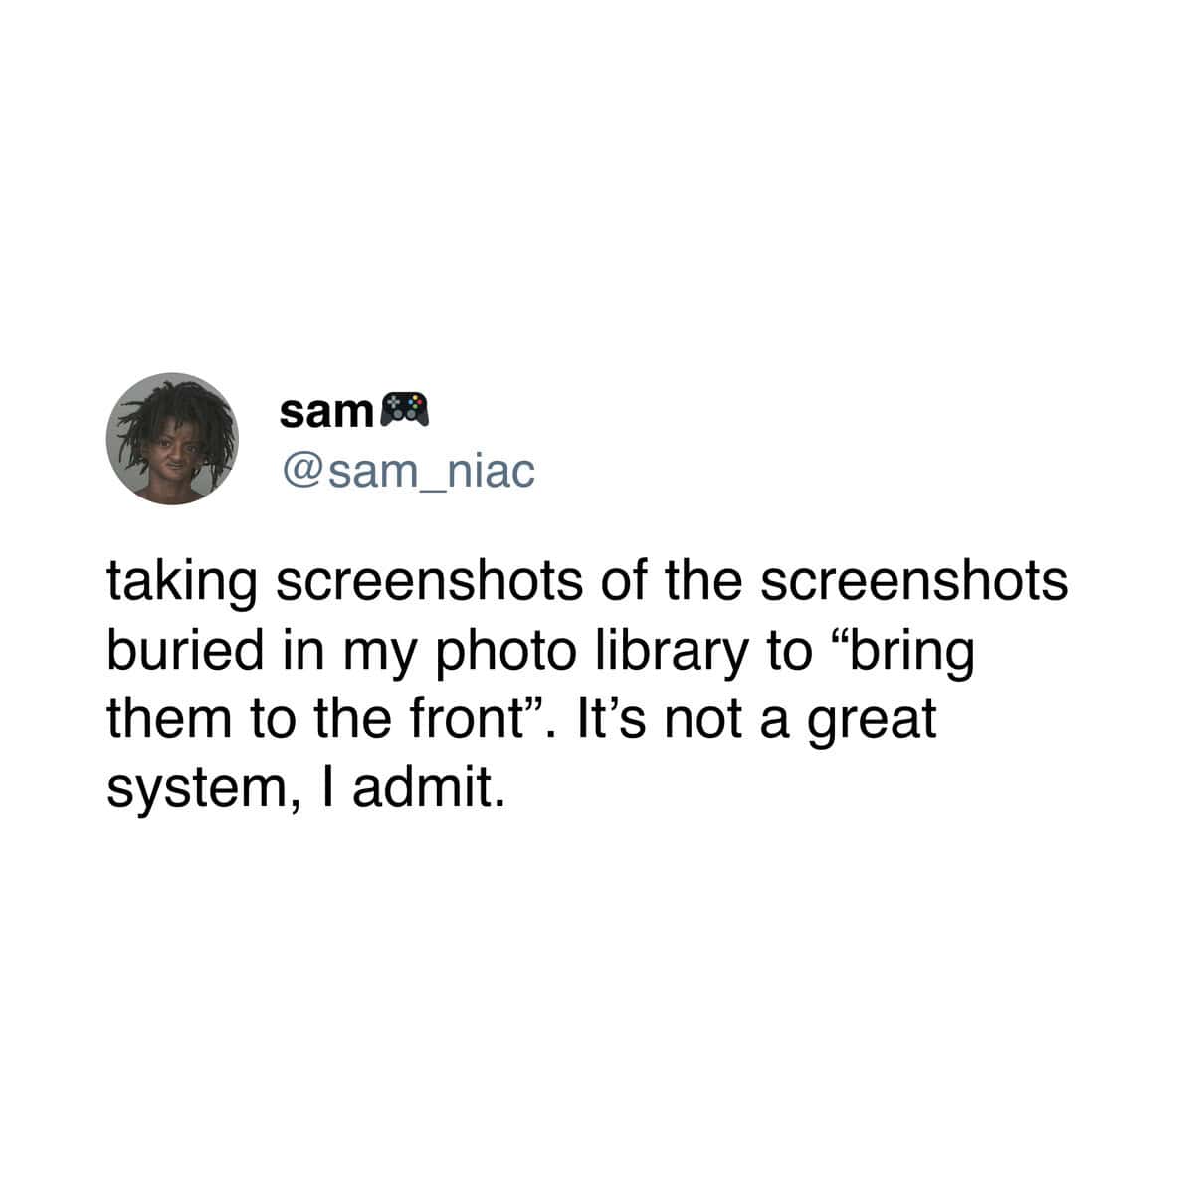The height and width of the screenshot is (1194, 1194).
Task: Click the "screenshots" word ending the first line
Action: coord(914,583)
